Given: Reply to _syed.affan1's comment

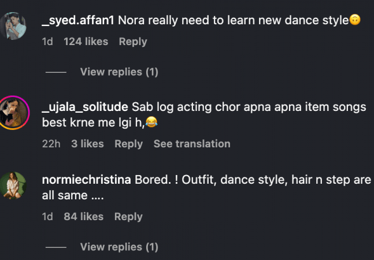Looking at the screenshot, I should tap(132, 42).
